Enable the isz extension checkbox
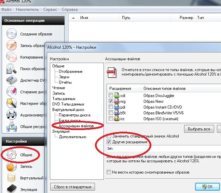This screenshot has height=193, width=221. 111,118
